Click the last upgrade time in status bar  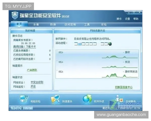point(121,108)
